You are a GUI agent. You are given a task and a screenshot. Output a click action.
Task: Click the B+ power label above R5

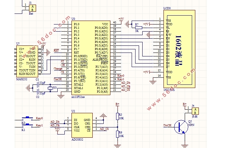pos(117,104)
